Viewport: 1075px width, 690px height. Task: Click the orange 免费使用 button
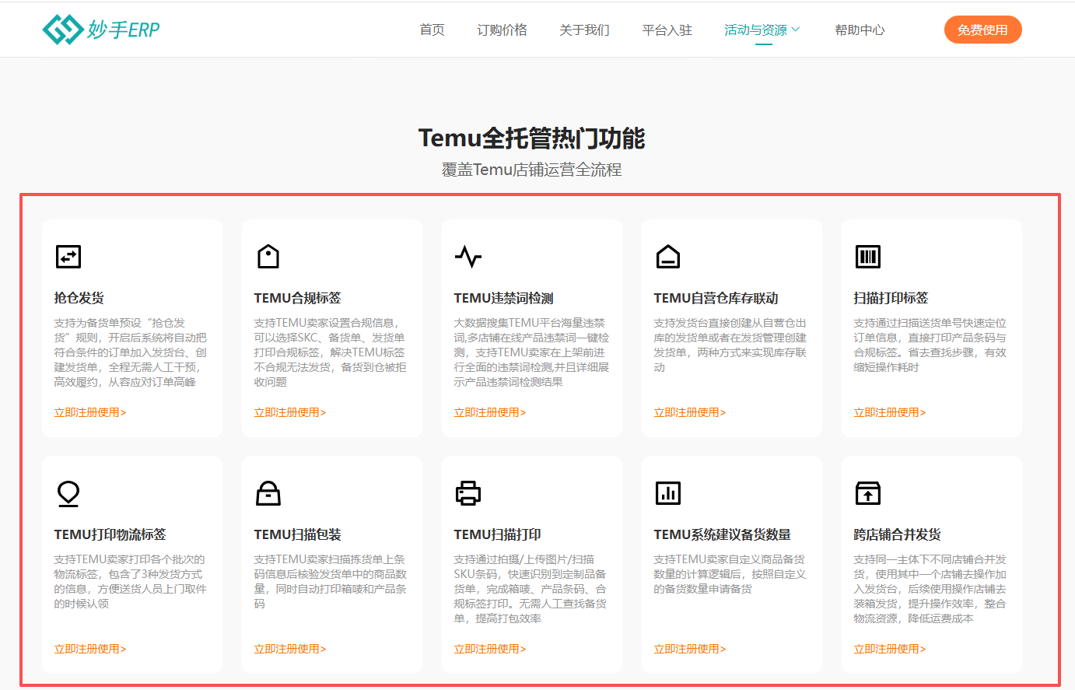982,29
